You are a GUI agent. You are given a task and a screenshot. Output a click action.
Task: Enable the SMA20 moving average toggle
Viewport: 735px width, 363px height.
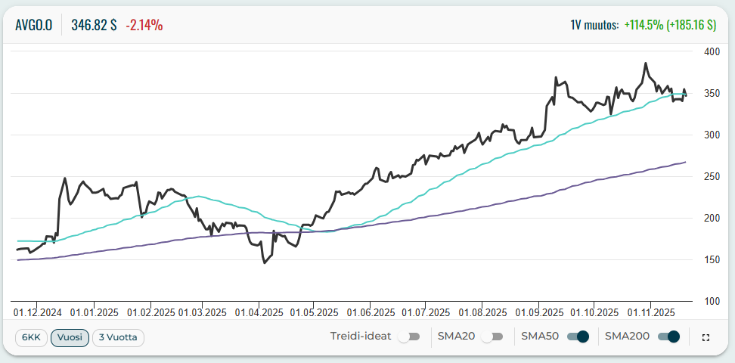pos(492,337)
